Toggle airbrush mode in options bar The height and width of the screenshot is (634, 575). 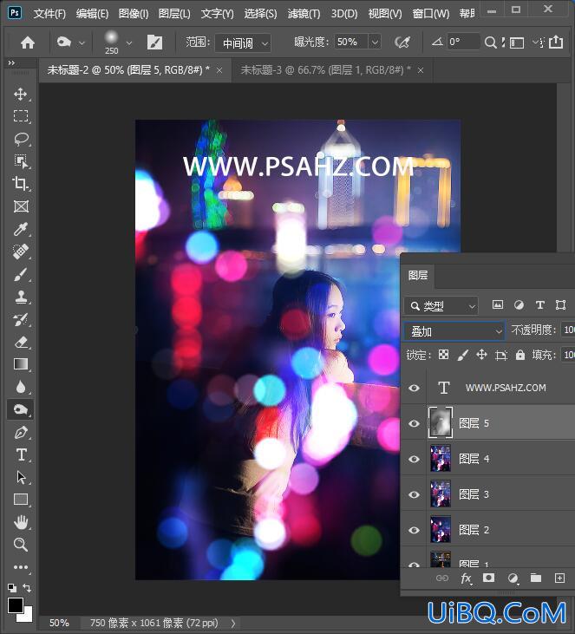(402, 42)
